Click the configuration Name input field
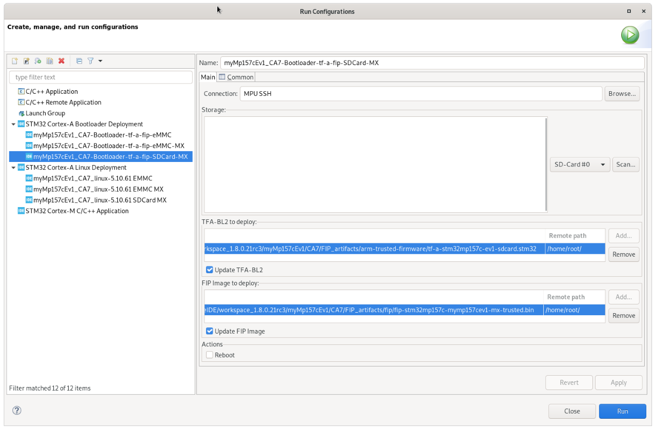 click(432, 63)
